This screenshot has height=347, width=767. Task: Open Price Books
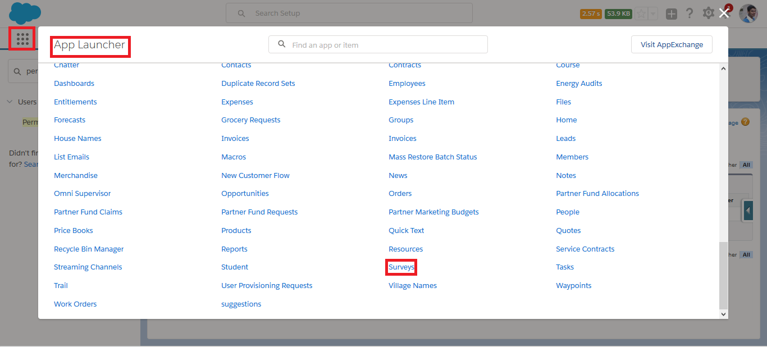tap(74, 230)
